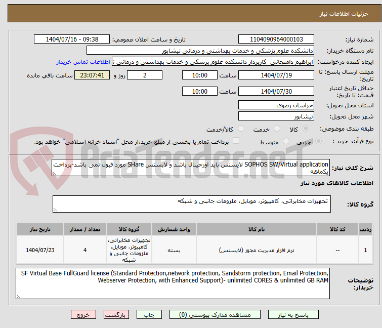Select the جزیی purchase type radio
Screen dimensions: 382x328
[x=318, y=141]
